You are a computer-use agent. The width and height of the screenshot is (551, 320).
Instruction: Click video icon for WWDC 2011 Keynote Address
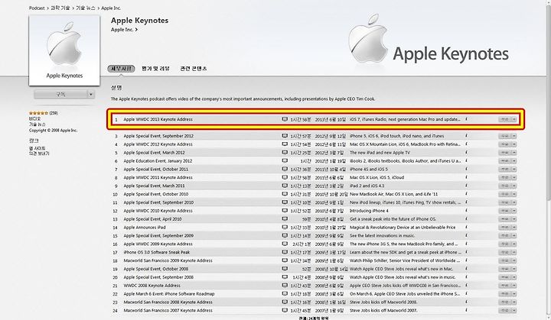(x=285, y=177)
